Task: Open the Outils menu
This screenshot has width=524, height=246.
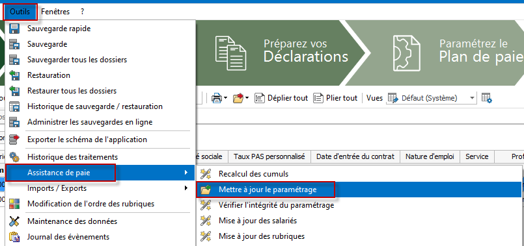Action: point(20,12)
